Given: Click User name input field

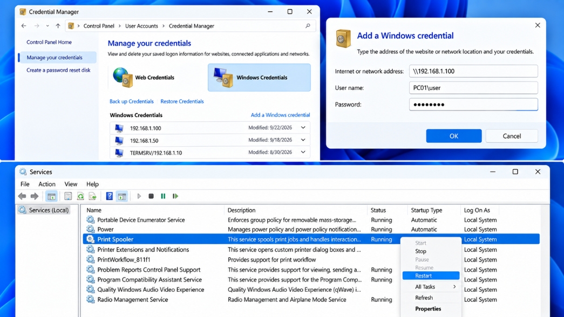Looking at the screenshot, I should (473, 88).
